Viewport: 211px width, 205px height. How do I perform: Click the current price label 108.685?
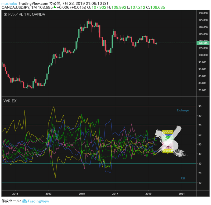pyautogui.click(x=203, y=43)
